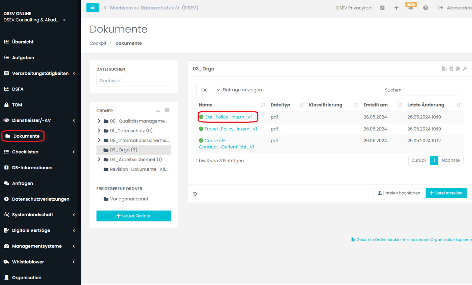This screenshot has width=472, height=285.
Task: Click the file export icon in the 03_Orga header
Action: click(444, 69)
